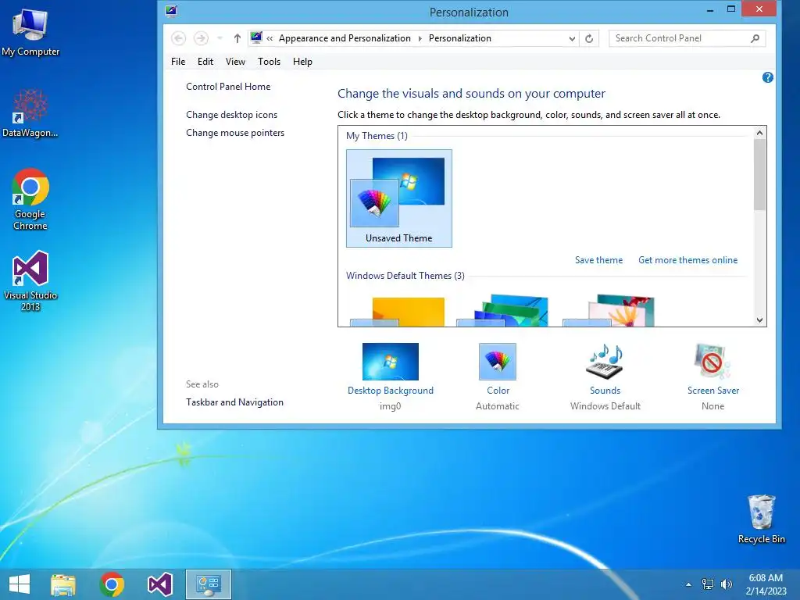Open Visual Studio 2013 desktop shortcut
Viewport: 800px width, 600px height.
coord(30,281)
